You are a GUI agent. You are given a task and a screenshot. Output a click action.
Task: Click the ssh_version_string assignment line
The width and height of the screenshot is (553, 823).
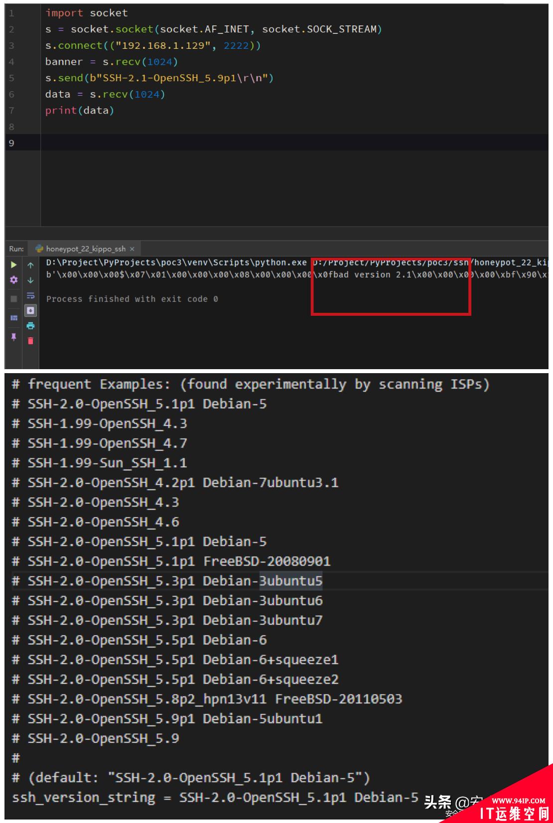(215, 798)
